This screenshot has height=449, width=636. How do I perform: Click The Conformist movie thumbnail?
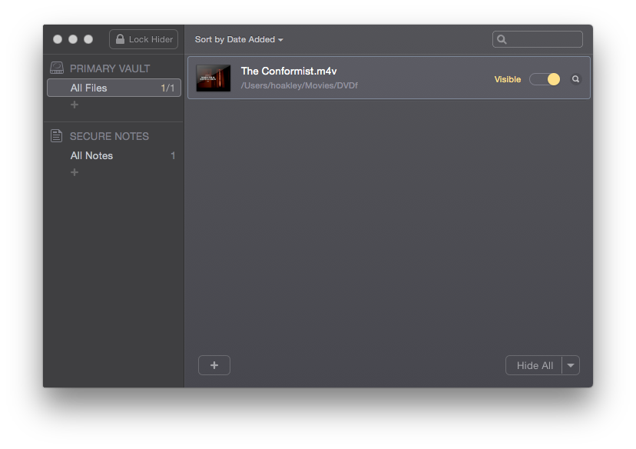tap(214, 78)
